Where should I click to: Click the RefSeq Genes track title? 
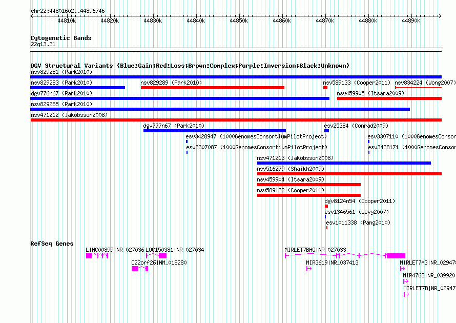tap(52, 244)
